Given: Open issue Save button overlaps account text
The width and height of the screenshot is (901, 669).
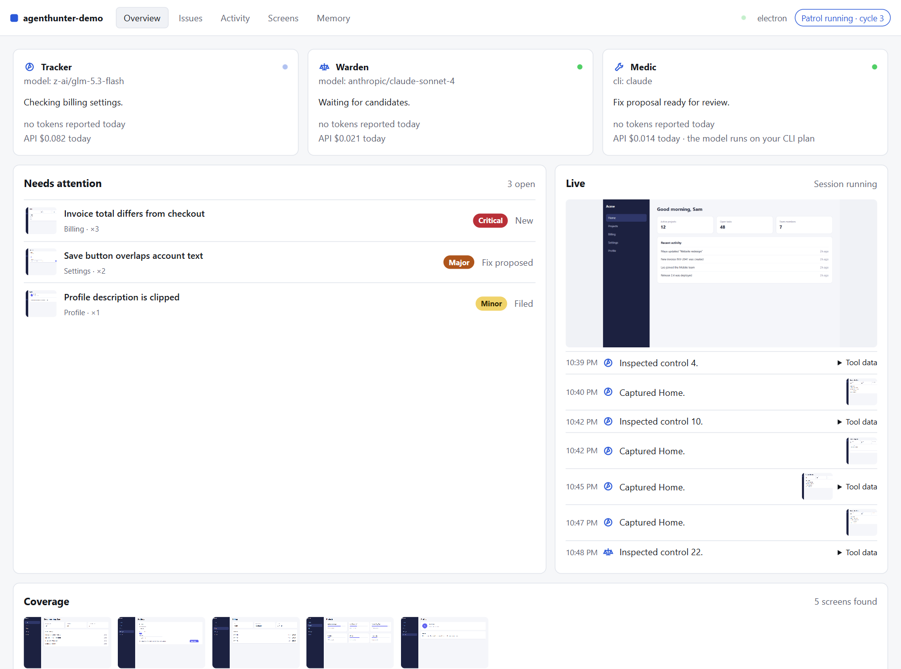Looking at the screenshot, I should [x=280, y=262].
